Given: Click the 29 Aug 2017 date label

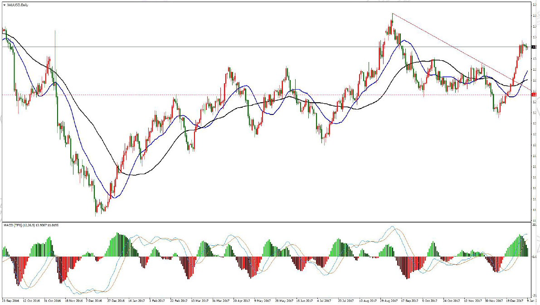Looking at the screenshot, I should coord(389,301).
